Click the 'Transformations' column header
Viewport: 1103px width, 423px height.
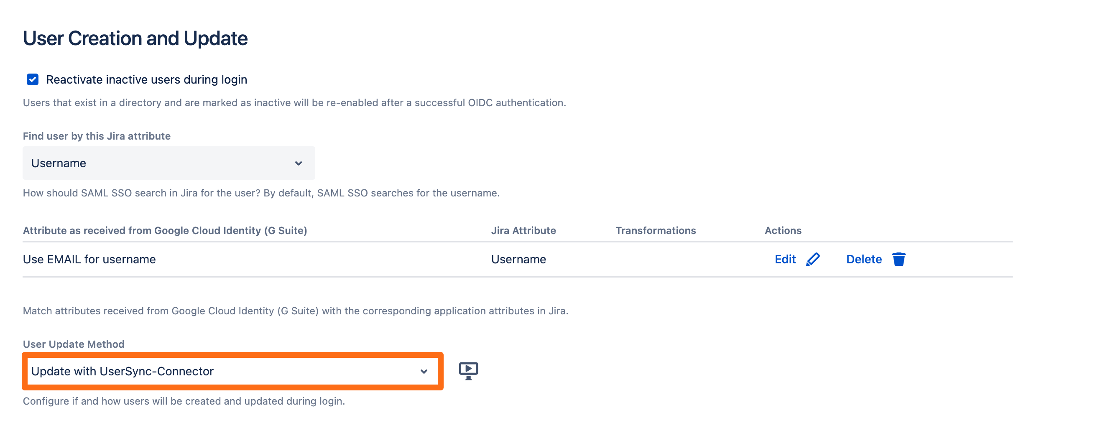click(656, 230)
